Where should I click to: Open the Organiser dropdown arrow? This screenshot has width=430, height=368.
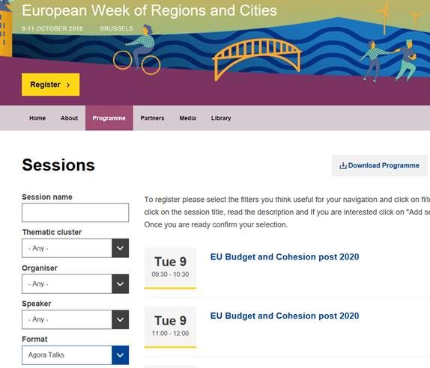[120, 283]
